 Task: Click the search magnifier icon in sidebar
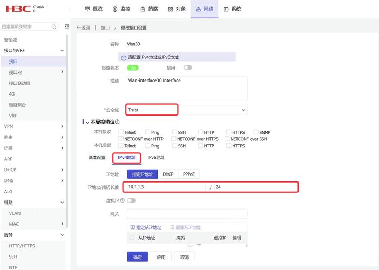click(x=54, y=26)
